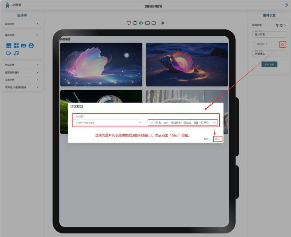Click the 组件名称 input field

tap(269, 34)
